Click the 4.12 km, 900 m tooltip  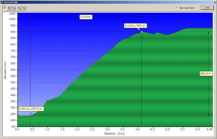pos(135,26)
